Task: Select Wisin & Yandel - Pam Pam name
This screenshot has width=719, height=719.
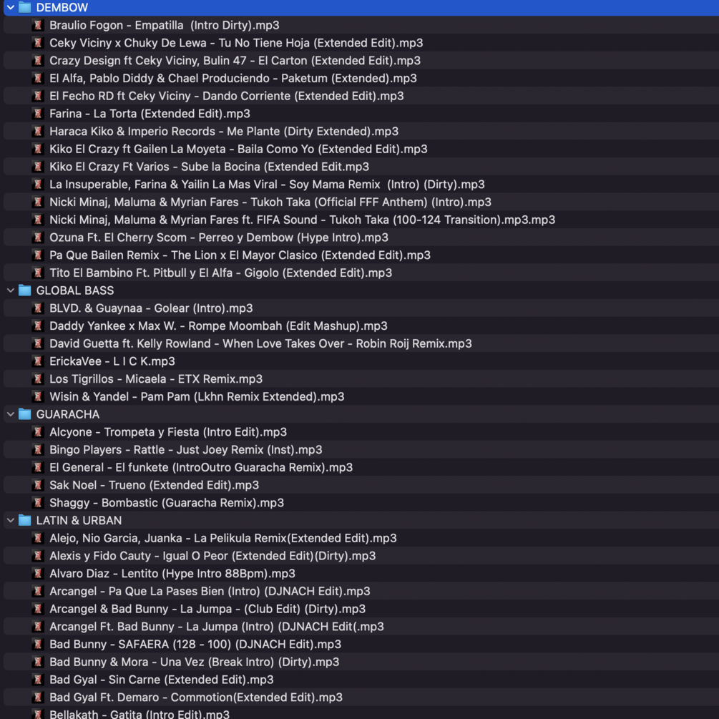Action: coord(197,396)
